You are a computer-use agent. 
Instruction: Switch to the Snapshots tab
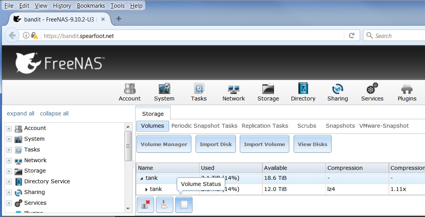click(340, 126)
